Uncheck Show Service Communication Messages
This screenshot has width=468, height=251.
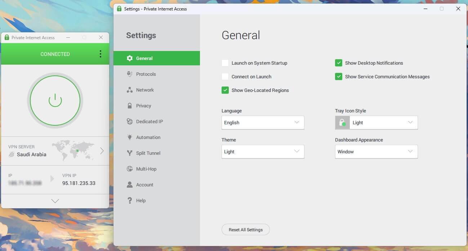pos(339,76)
